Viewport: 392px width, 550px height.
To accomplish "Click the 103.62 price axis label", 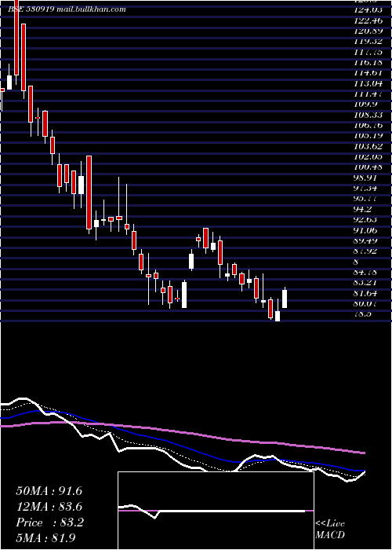I will point(368,147).
